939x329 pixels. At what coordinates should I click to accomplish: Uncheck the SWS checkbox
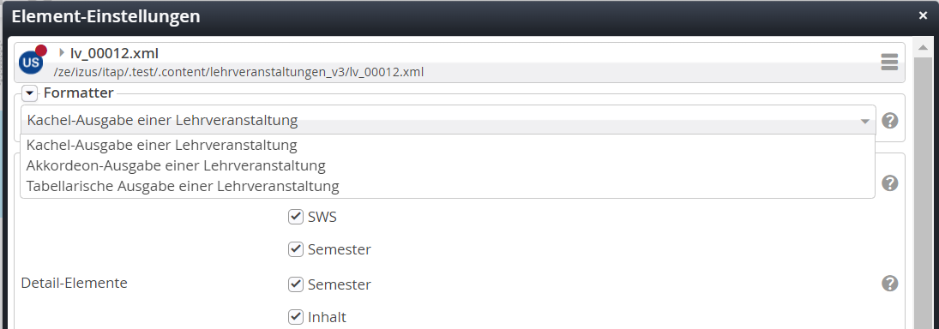click(295, 217)
